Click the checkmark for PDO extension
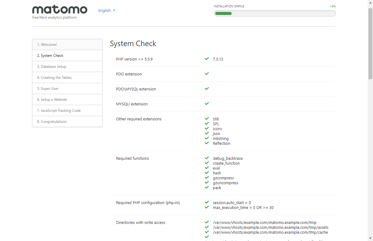This screenshot has height=241, width=373. (x=207, y=74)
